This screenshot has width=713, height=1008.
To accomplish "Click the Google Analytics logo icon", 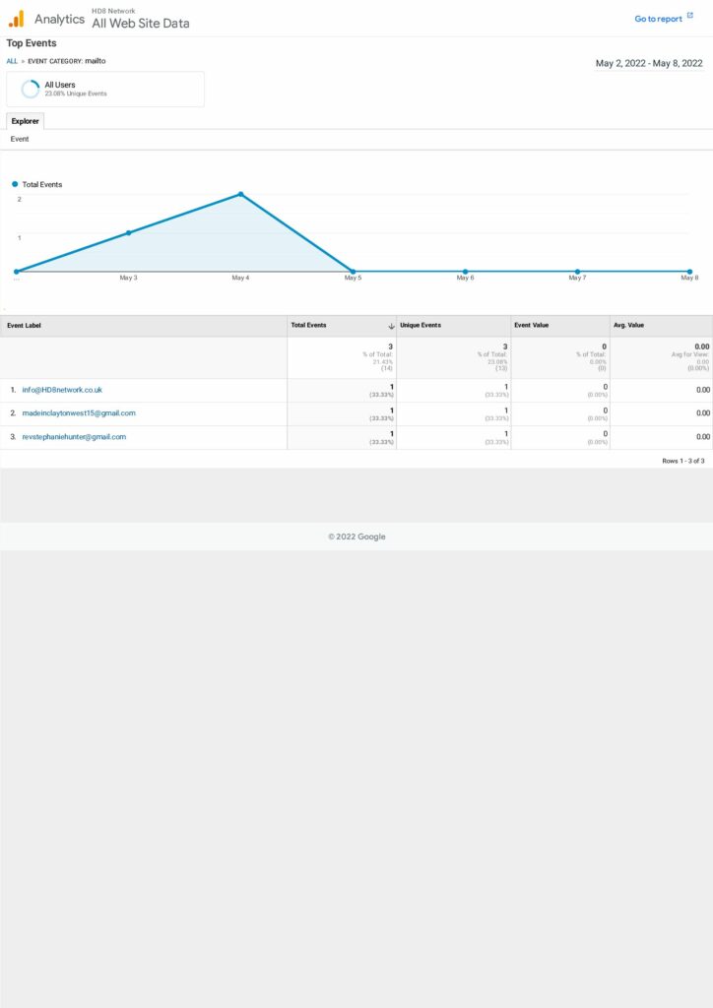I will point(16,19).
